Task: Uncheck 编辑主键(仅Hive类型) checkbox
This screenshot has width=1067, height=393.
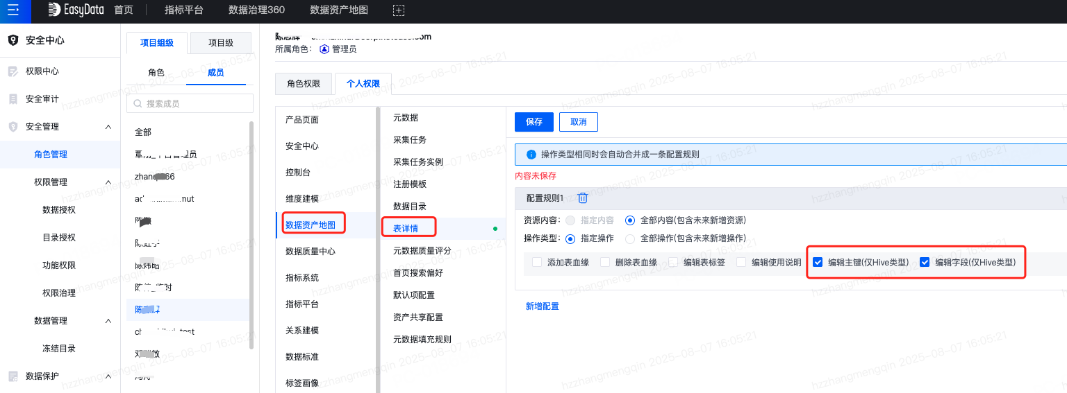Action: click(818, 263)
